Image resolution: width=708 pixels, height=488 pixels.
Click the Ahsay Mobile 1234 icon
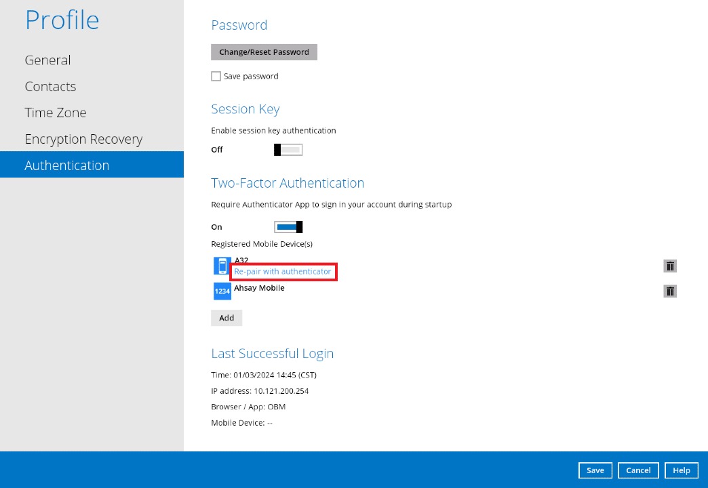pos(222,291)
